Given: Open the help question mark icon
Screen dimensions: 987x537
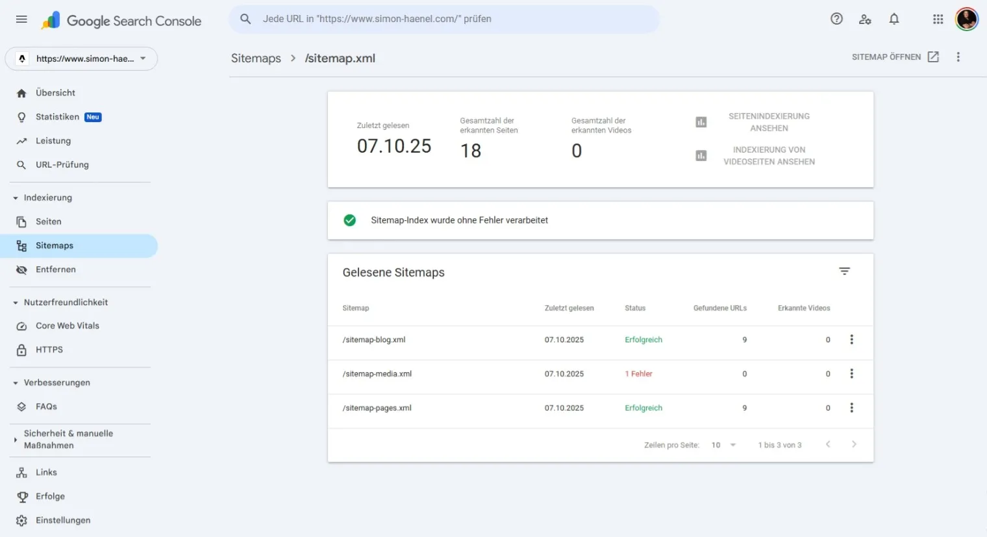Looking at the screenshot, I should click(x=836, y=19).
